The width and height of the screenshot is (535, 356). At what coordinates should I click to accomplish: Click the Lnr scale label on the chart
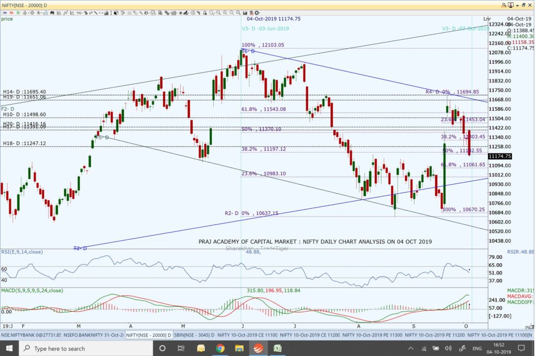(487, 19)
